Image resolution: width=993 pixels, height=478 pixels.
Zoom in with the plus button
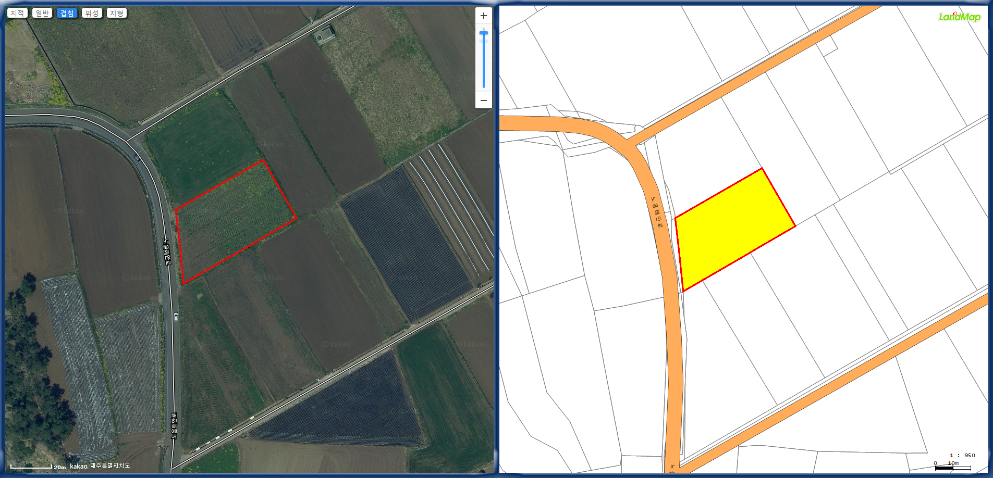pyautogui.click(x=484, y=16)
